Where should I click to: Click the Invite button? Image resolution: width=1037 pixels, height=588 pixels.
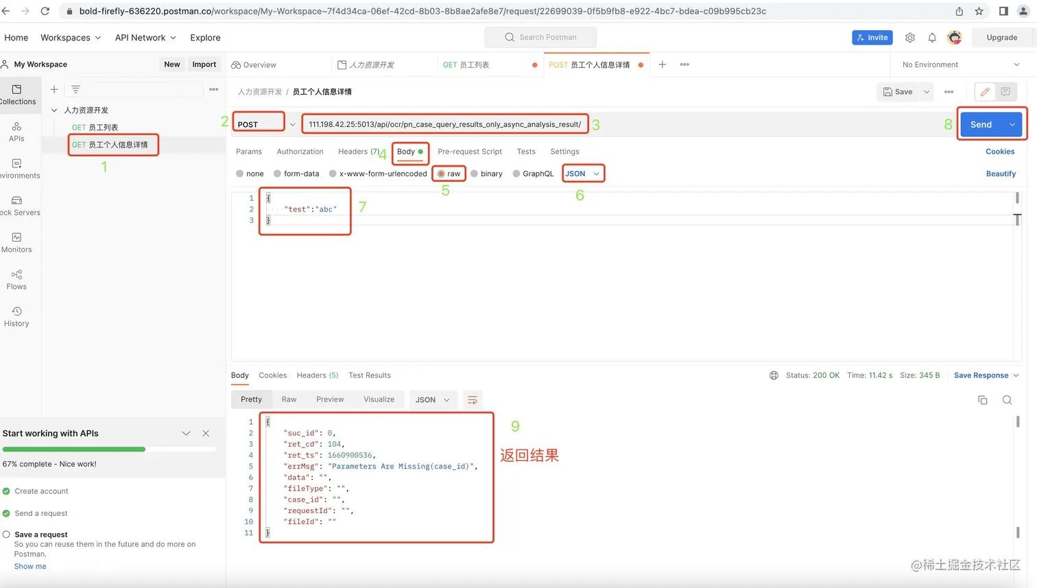(x=872, y=38)
